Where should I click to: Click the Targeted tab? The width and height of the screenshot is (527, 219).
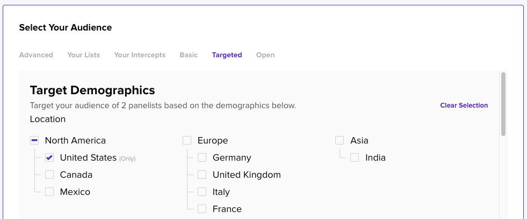[x=227, y=55]
